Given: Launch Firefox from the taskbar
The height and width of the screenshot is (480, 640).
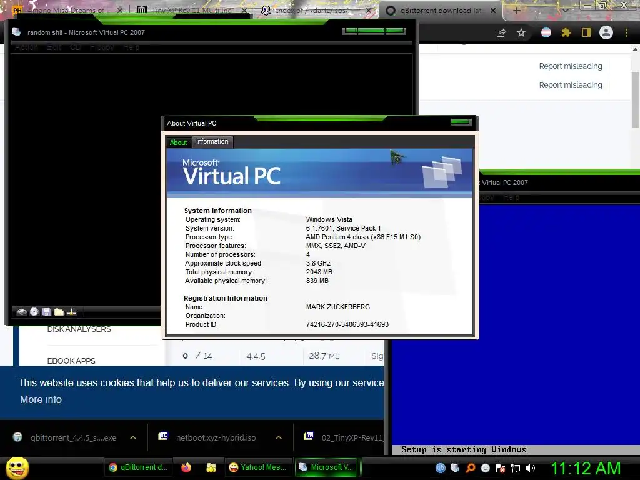Looking at the screenshot, I should pos(186,467).
